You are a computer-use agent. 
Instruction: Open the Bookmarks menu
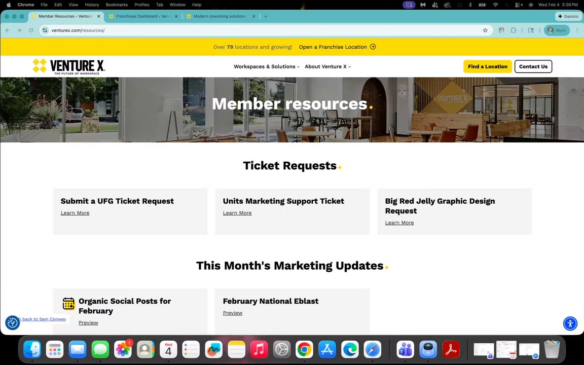pos(117,5)
